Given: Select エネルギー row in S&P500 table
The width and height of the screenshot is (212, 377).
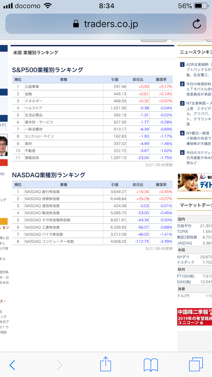Looking at the screenshot, I should coord(92,101).
